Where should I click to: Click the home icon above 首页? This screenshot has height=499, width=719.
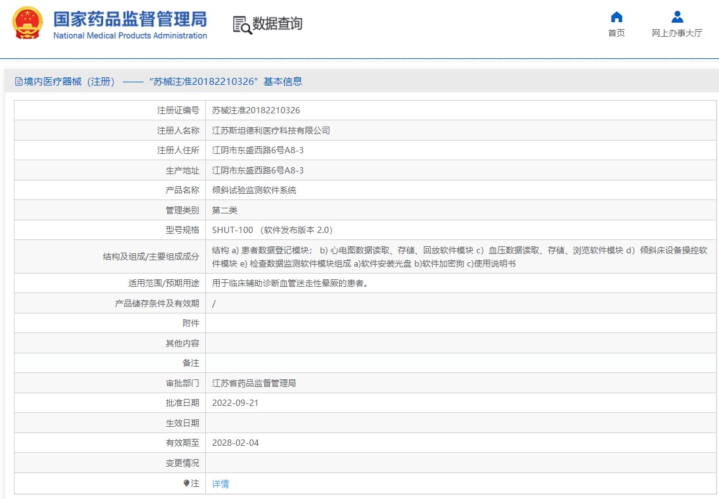coord(616,17)
